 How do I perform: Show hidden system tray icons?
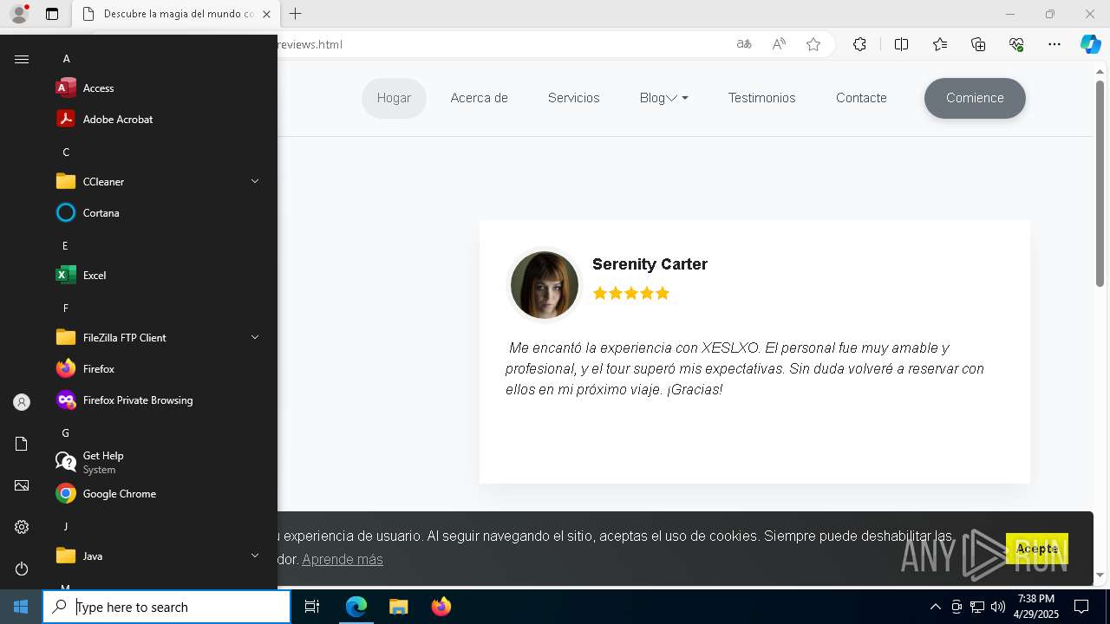935,607
